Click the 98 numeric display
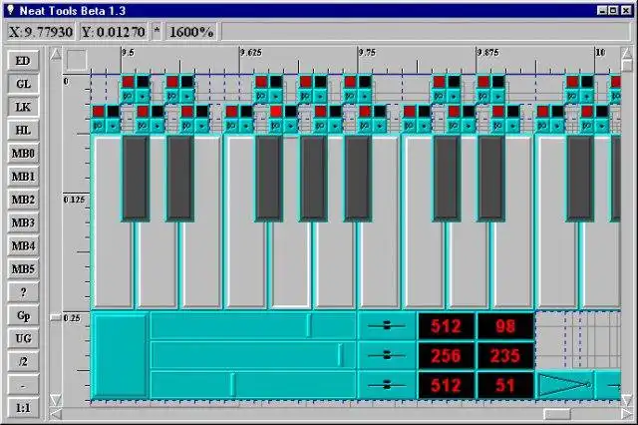638x425 pixels. coord(505,326)
